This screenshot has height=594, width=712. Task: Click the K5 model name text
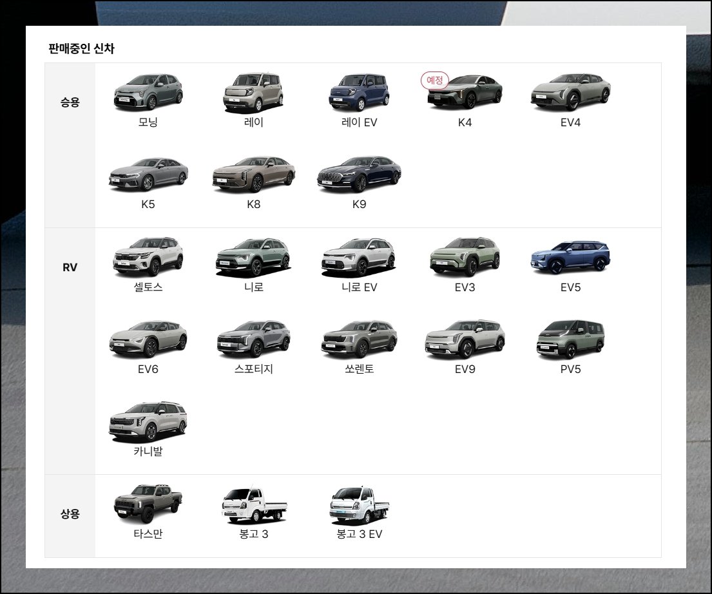(x=148, y=204)
